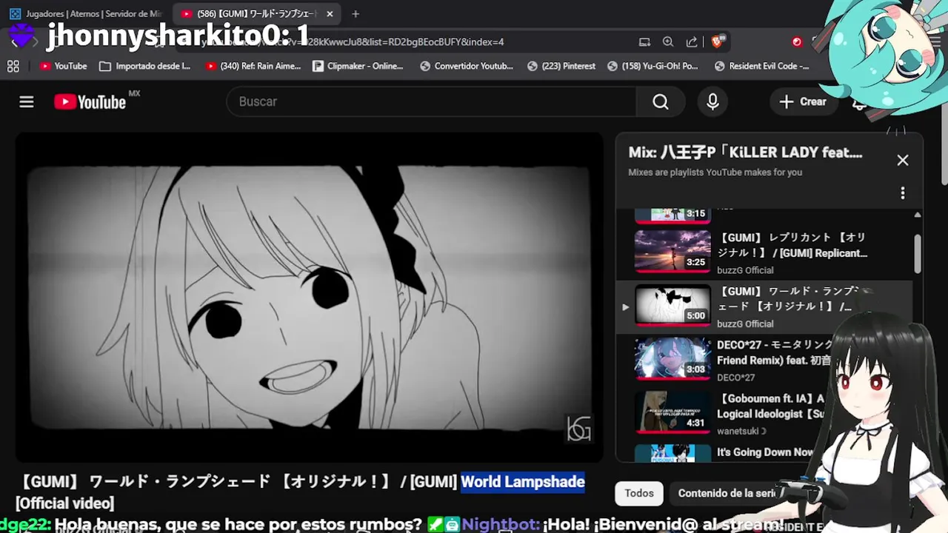The height and width of the screenshot is (533, 948).
Task: Open the YouTube bookmark
Action: coord(64,67)
